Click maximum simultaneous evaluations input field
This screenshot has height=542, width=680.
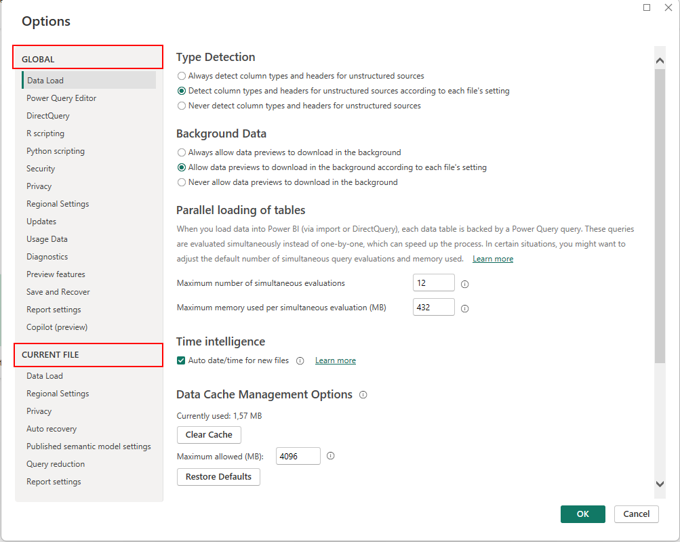pyautogui.click(x=433, y=283)
